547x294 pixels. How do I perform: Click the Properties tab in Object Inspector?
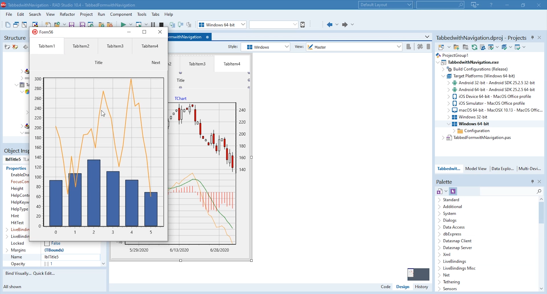point(16,168)
